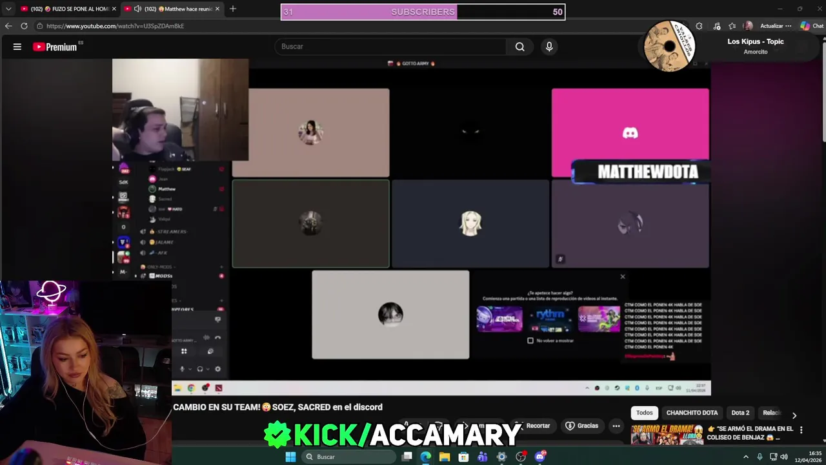This screenshot has height=465, width=826.
Task: Open more actions three-dot menu
Action: coord(616,426)
